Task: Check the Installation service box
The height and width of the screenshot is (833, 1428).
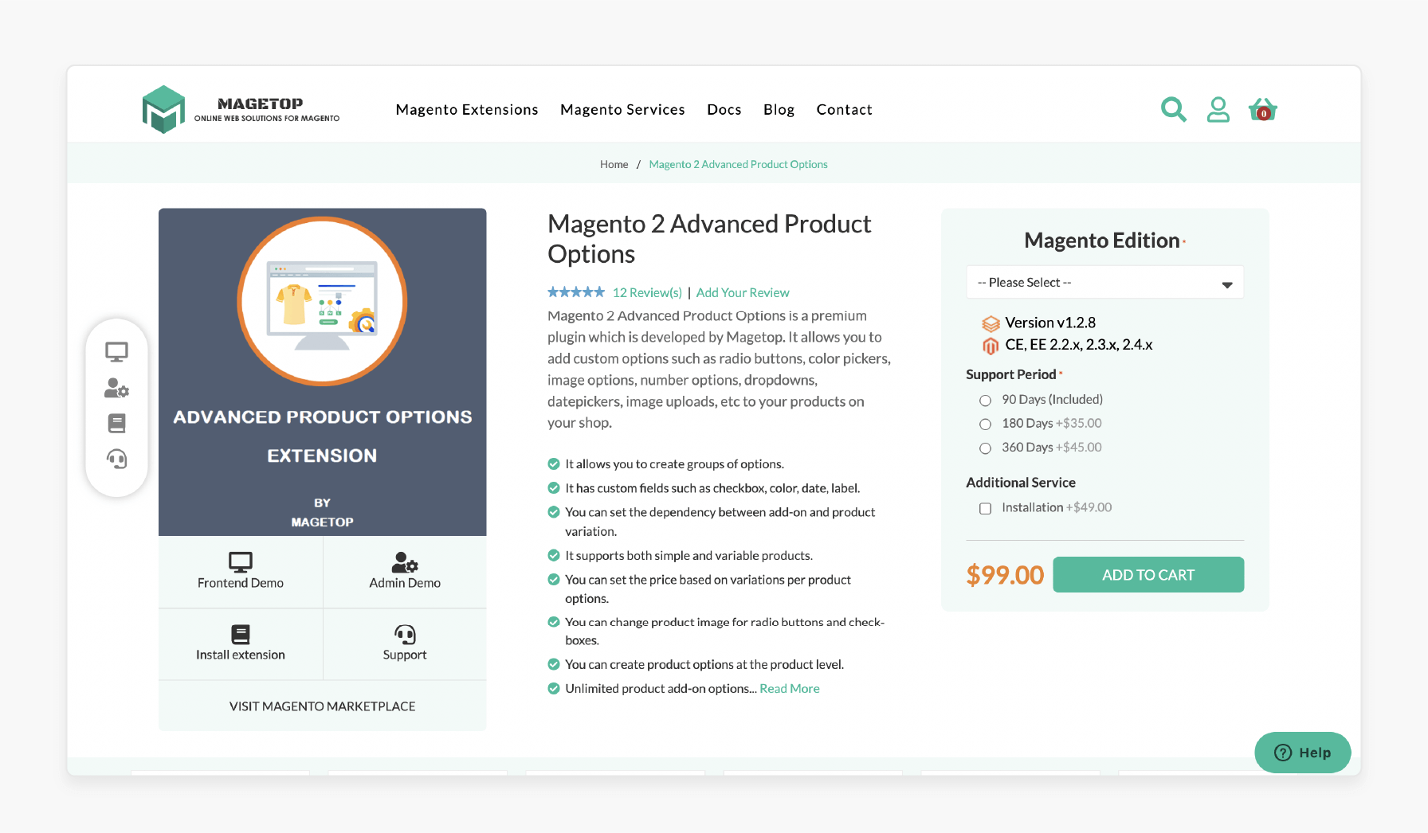Action: pos(985,508)
